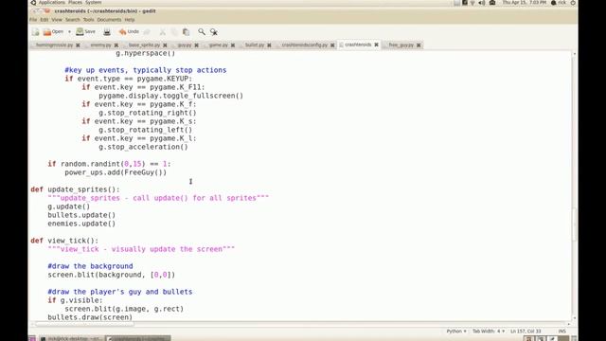This screenshot has height=341, width=606.
Task: Open Find with the magnifier icon
Action: pos(202,31)
